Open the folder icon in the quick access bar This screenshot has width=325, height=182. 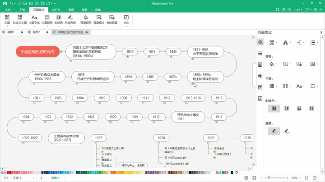point(31,4)
